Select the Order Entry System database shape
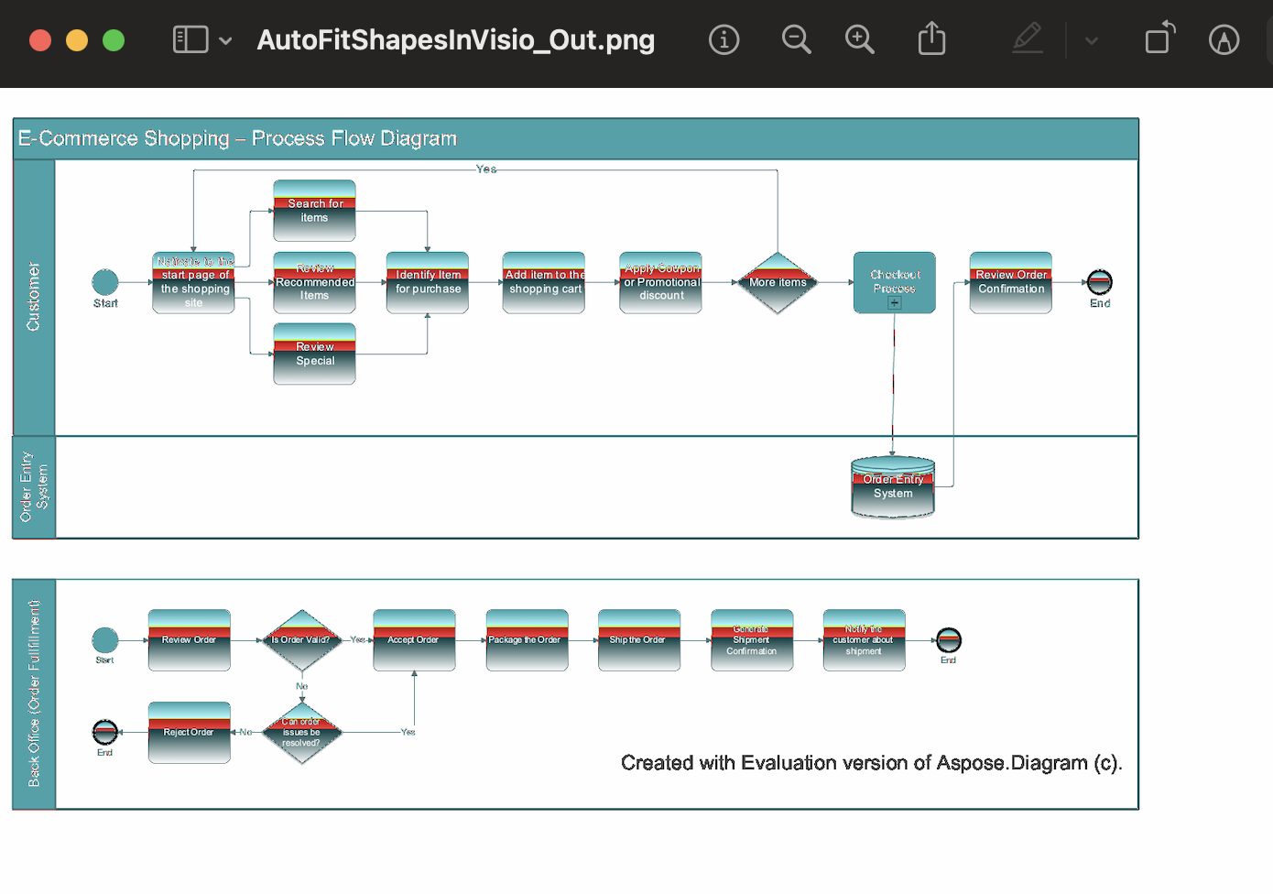 coord(893,487)
